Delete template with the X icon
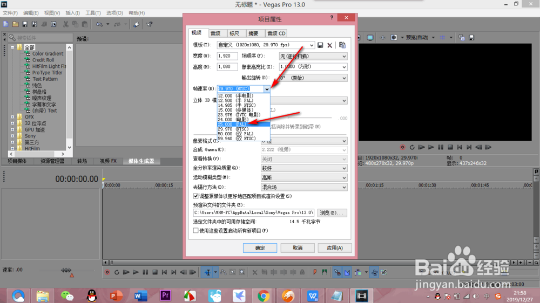Image resolution: width=540 pixels, height=303 pixels. [329, 45]
